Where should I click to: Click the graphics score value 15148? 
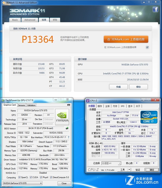pyautogui.click(x=41, y=64)
